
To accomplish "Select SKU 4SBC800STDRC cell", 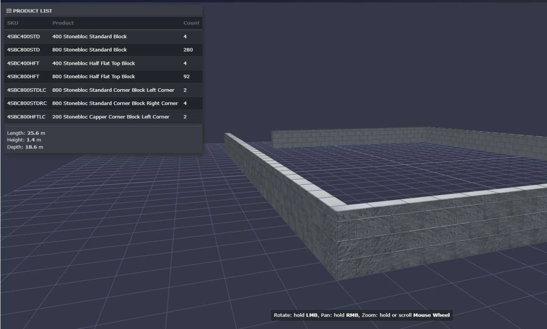I will [x=27, y=103].
